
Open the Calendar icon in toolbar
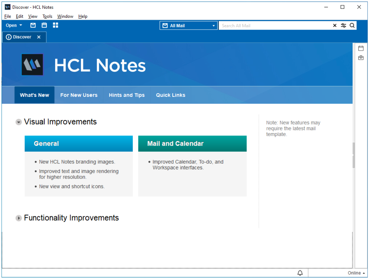tap(44, 25)
